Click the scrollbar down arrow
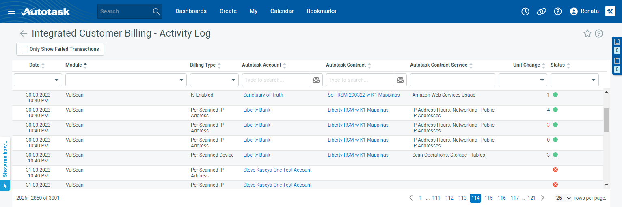 607,185
